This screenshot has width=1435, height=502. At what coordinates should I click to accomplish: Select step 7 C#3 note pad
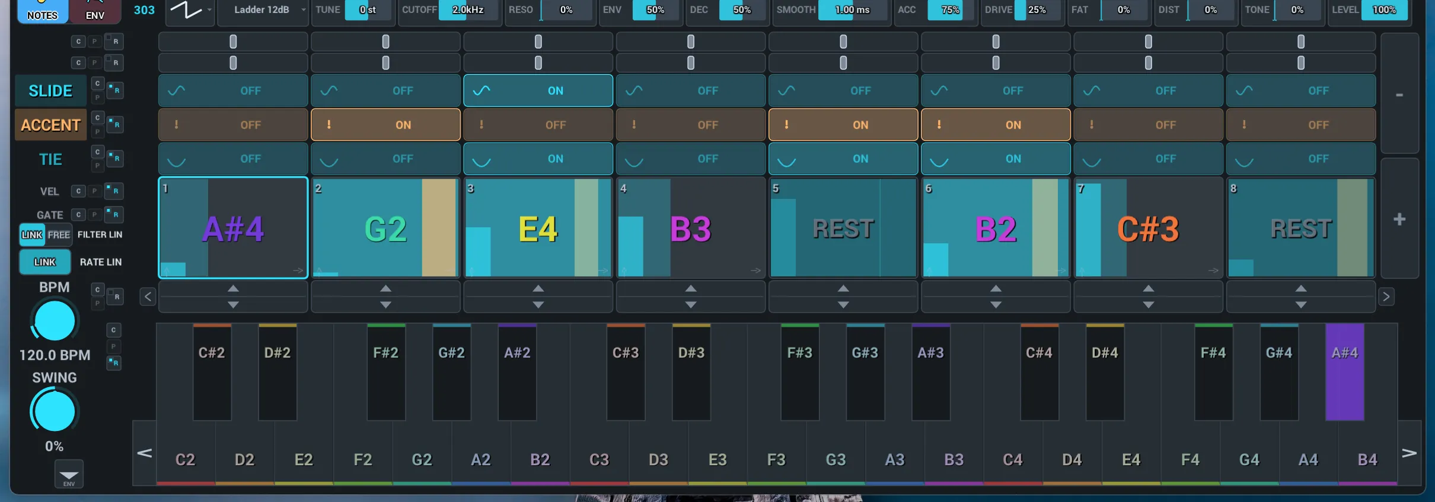click(1149, 228)
